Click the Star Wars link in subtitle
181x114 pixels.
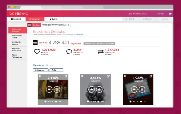click(79, 35)
